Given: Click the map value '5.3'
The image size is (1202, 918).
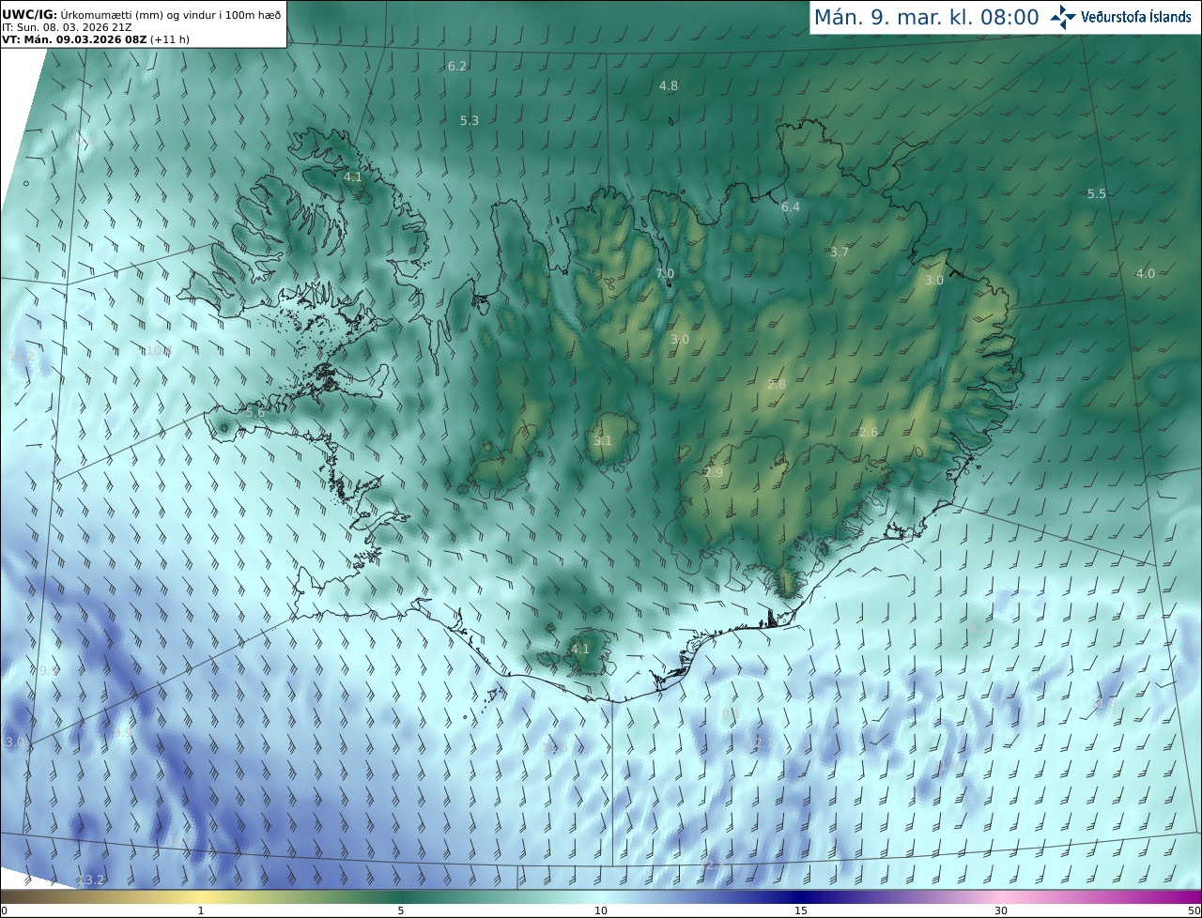Looking at the screenshot, I should pos(470,120).
